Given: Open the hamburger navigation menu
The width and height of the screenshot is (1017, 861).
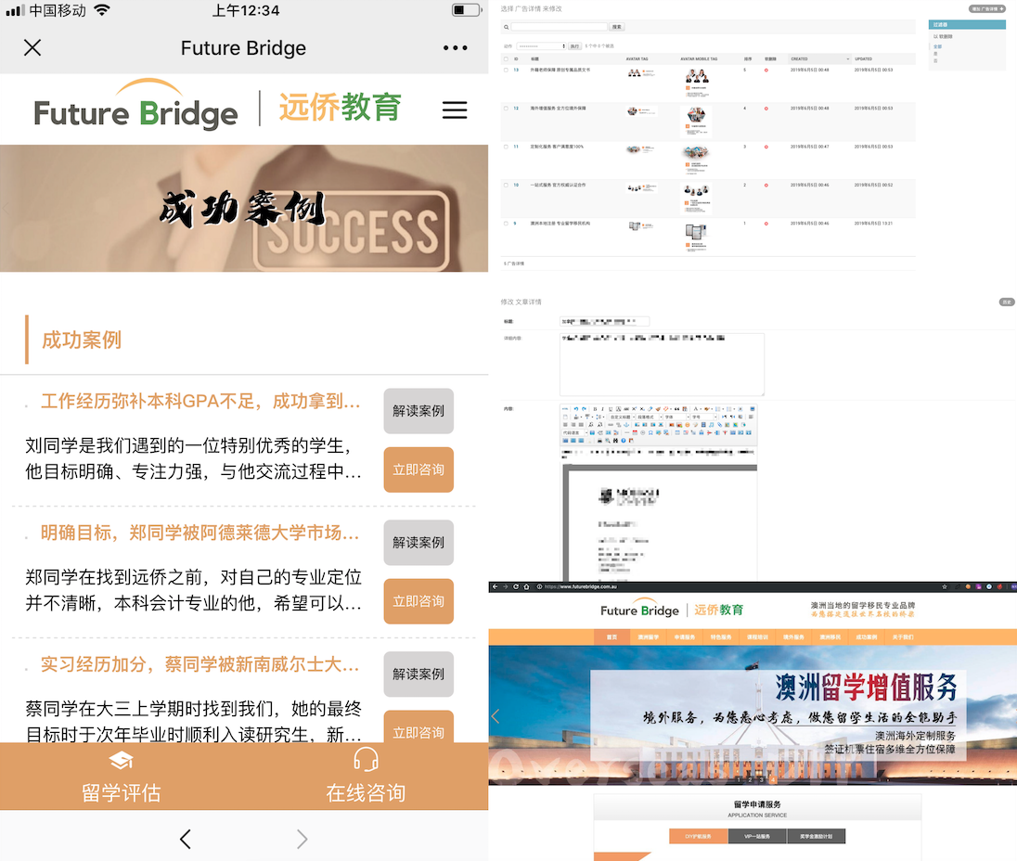Looking at the screenshot, I should pos(455,109).
